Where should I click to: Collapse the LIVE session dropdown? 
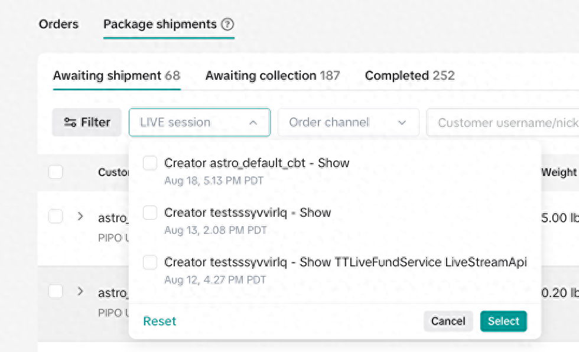click(200, 122)
